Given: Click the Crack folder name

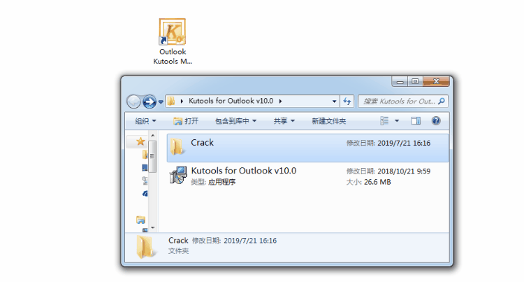Looking at the screenshot, I should [x=202, y=143].
